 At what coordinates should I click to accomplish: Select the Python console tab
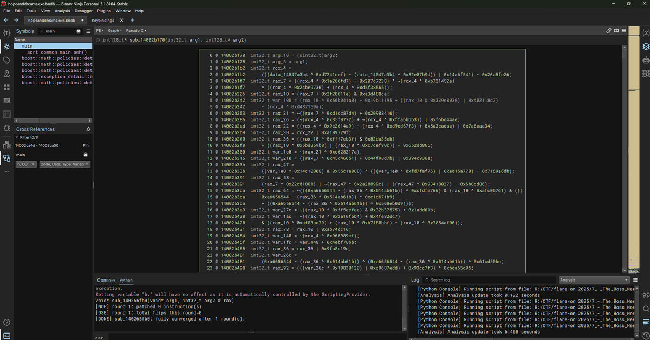(x=126, y=280)
